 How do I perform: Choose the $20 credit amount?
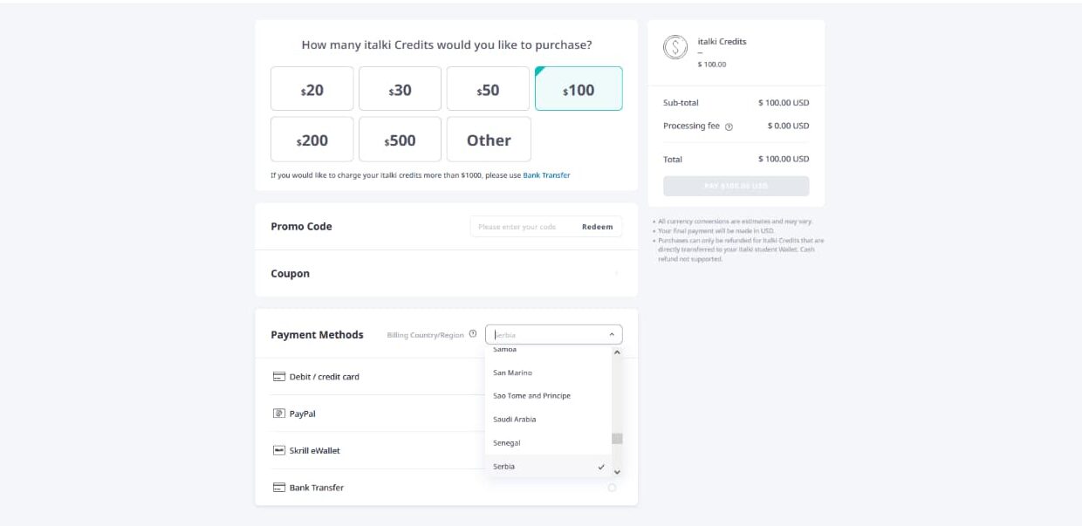coord(312,89)
